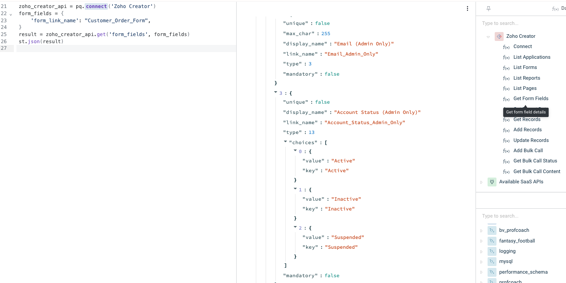The width and height of the screenshot is (566, 283).
Task: Select the Connect function
Action: [523, 46]
